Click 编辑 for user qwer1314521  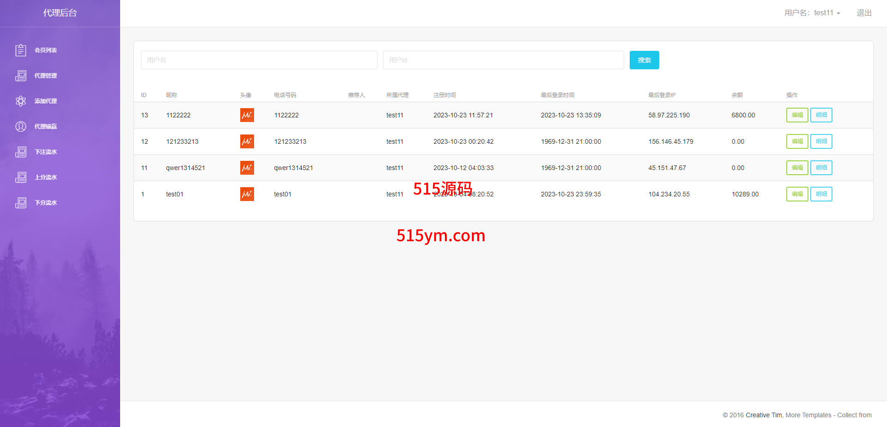coord(797,168)
